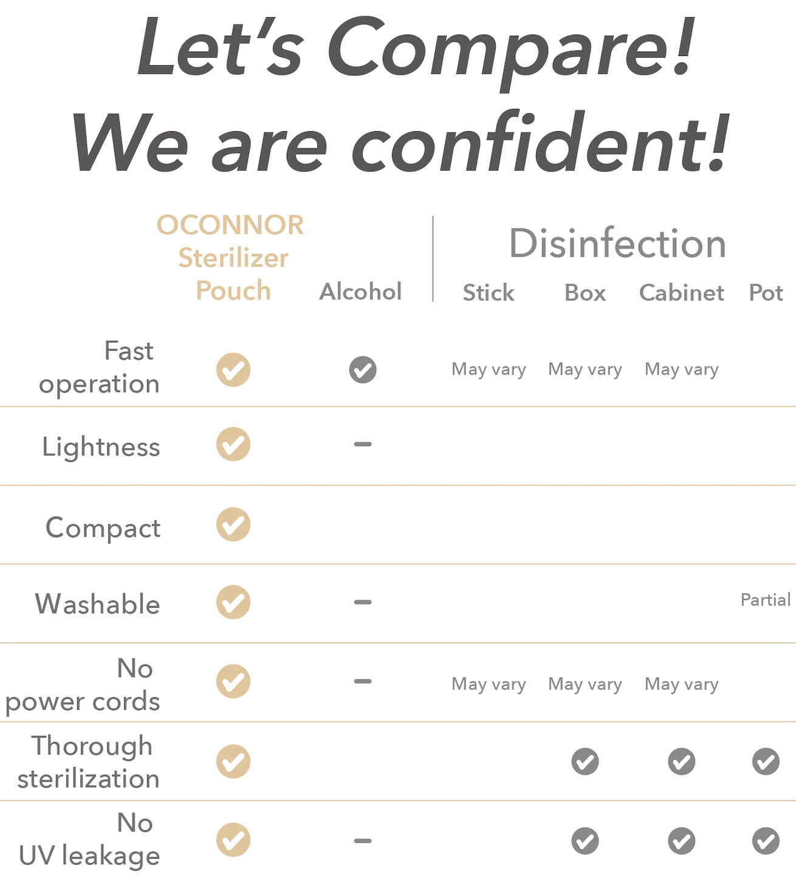Click Pot checkmark in No UV leakage row
The image size is (796, 877).
point(766,841)
